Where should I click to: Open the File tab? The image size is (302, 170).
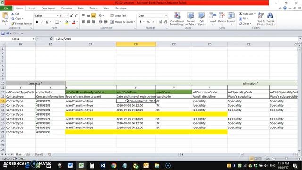click(6, 8)
